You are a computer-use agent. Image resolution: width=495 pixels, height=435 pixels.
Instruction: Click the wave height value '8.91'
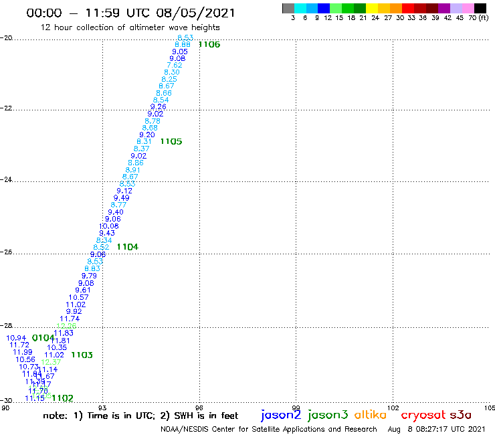(x=132, y=170)
